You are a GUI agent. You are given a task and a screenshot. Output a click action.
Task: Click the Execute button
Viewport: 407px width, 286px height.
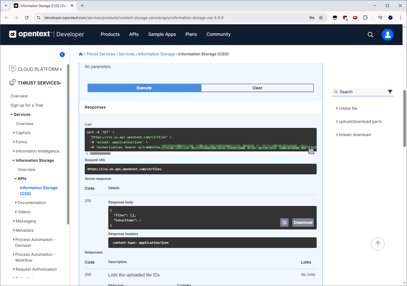pos(144,88)
